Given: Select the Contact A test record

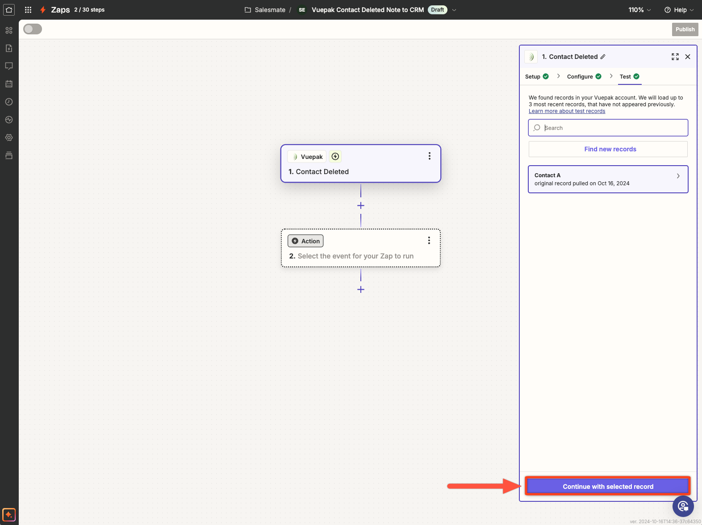Looking at the screenshot, I should point(608,179).
